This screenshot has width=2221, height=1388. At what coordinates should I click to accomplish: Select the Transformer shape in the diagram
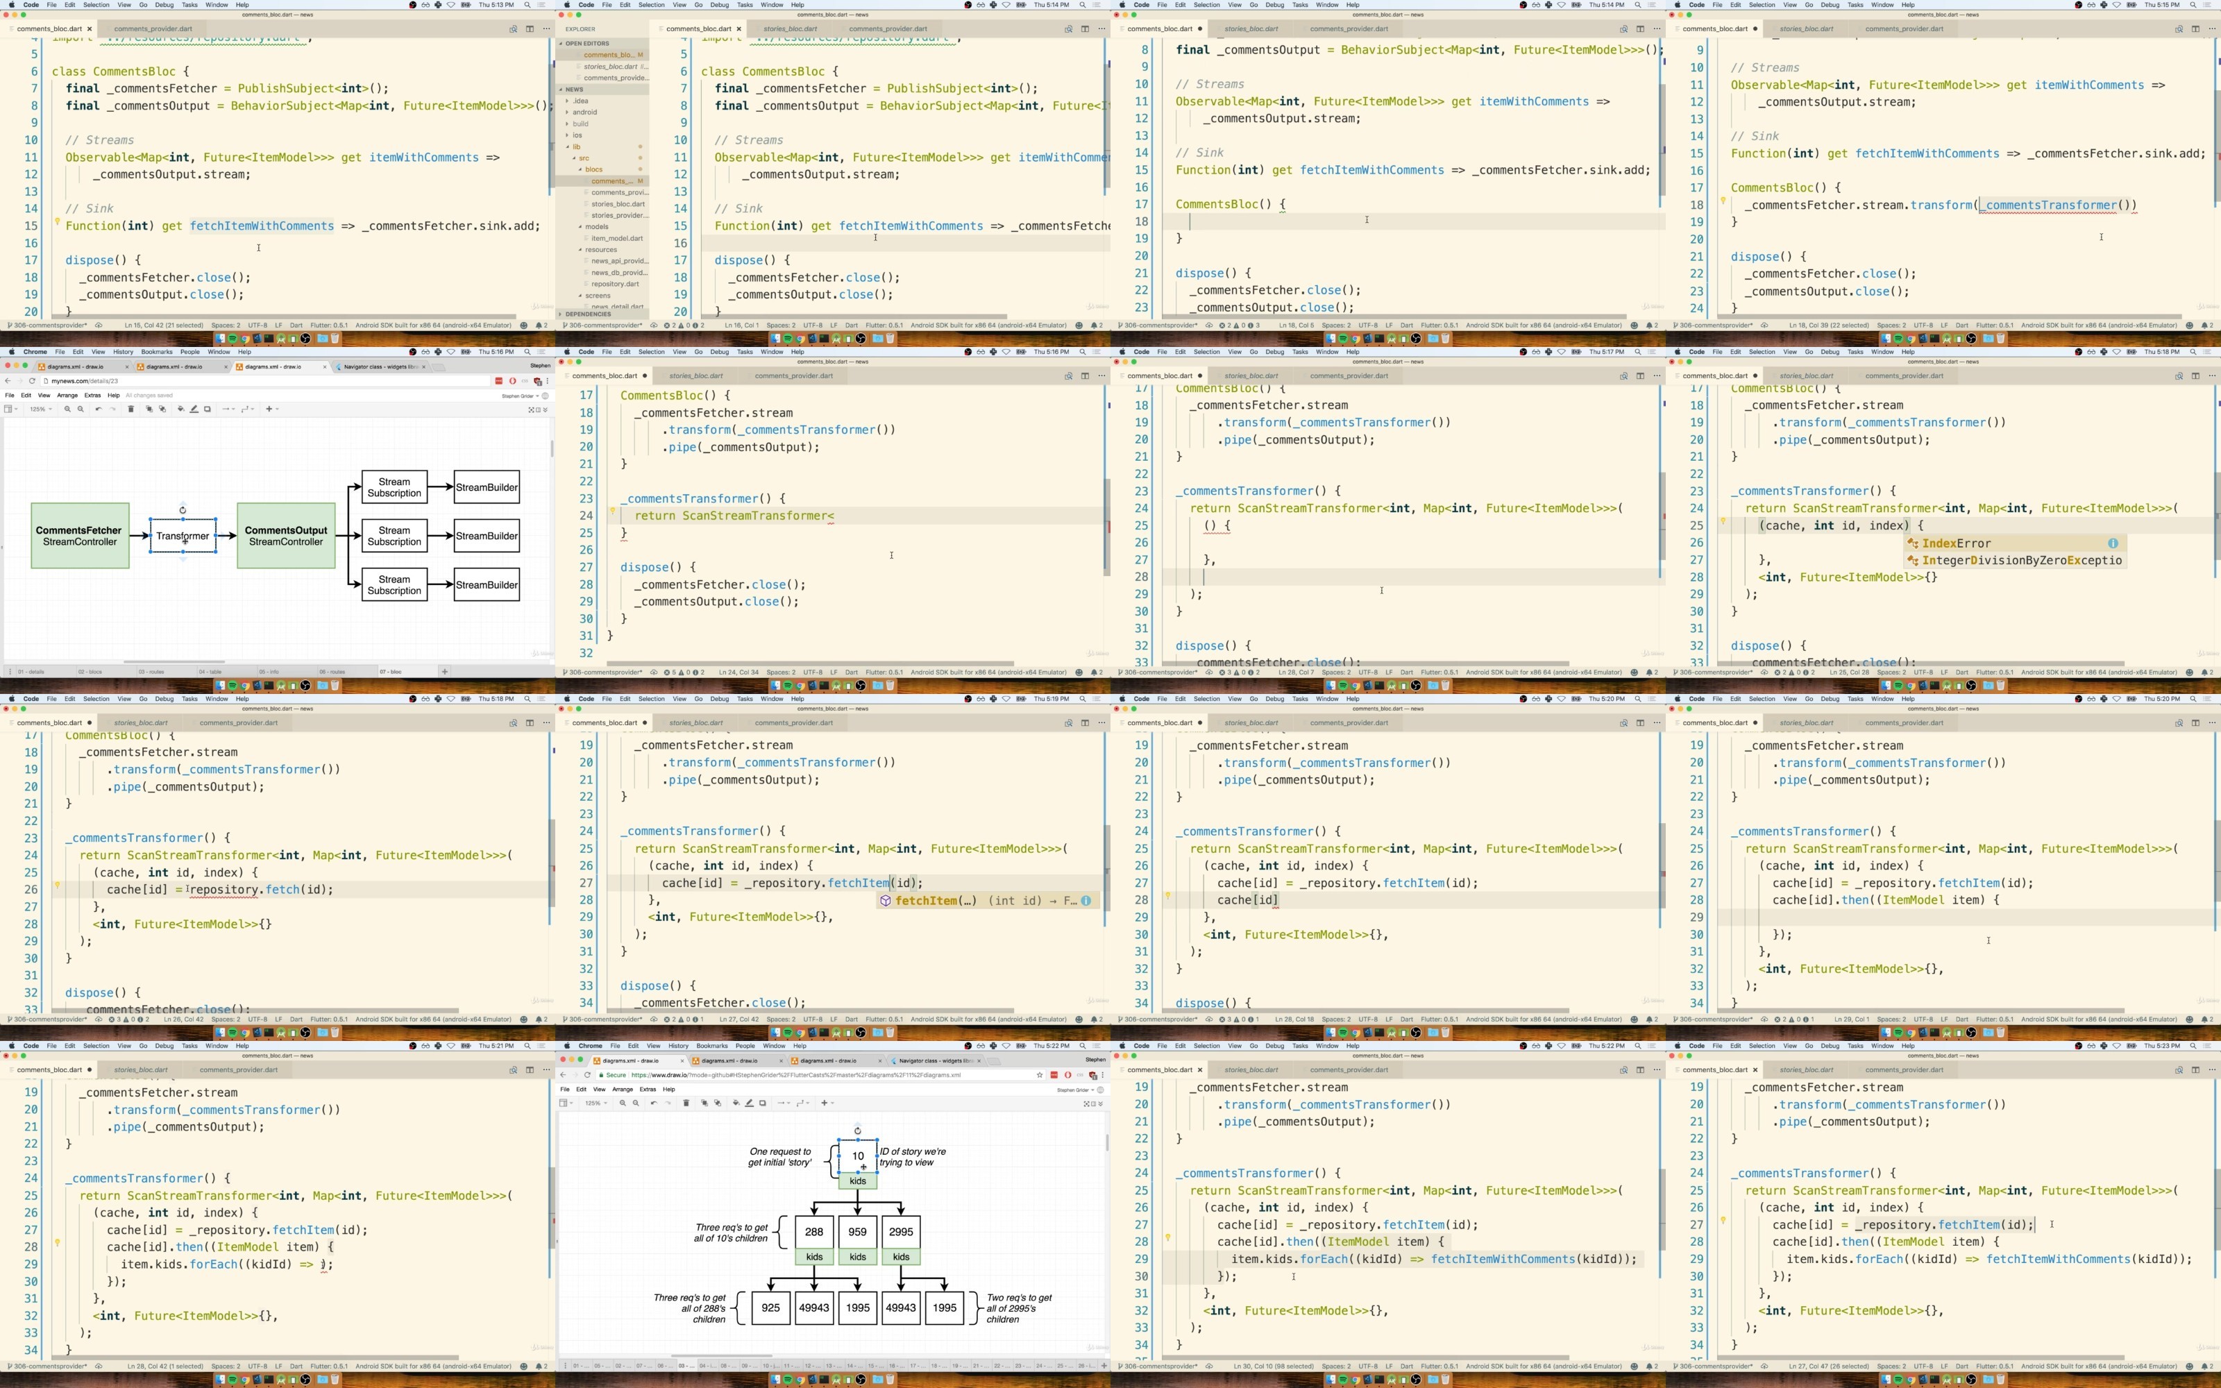[183, 536]
